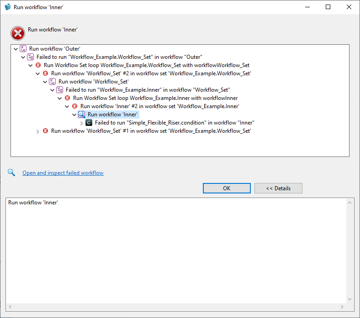This screenshot has height=318, width=360.
Task: Select Run Workflow Set loop Workflow_Example.Workflow_Set row
Action: coord(147,65)
